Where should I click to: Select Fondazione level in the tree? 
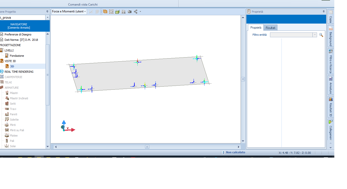tap(17, 56)
